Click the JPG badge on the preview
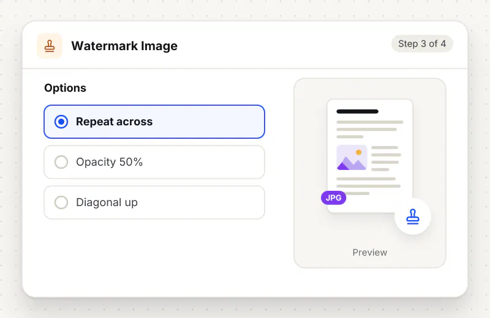Viewport: 490px width, 318px height. tap(333, 198)
